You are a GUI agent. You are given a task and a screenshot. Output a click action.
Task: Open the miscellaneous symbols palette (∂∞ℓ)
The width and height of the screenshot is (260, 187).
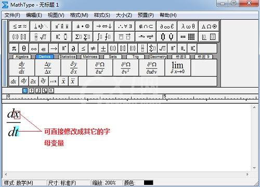(167, 26)
